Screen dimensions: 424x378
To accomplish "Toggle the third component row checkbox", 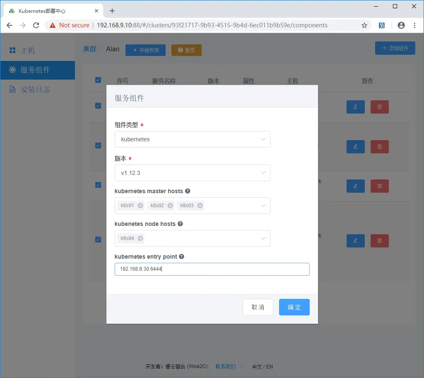I will [98, 185].
